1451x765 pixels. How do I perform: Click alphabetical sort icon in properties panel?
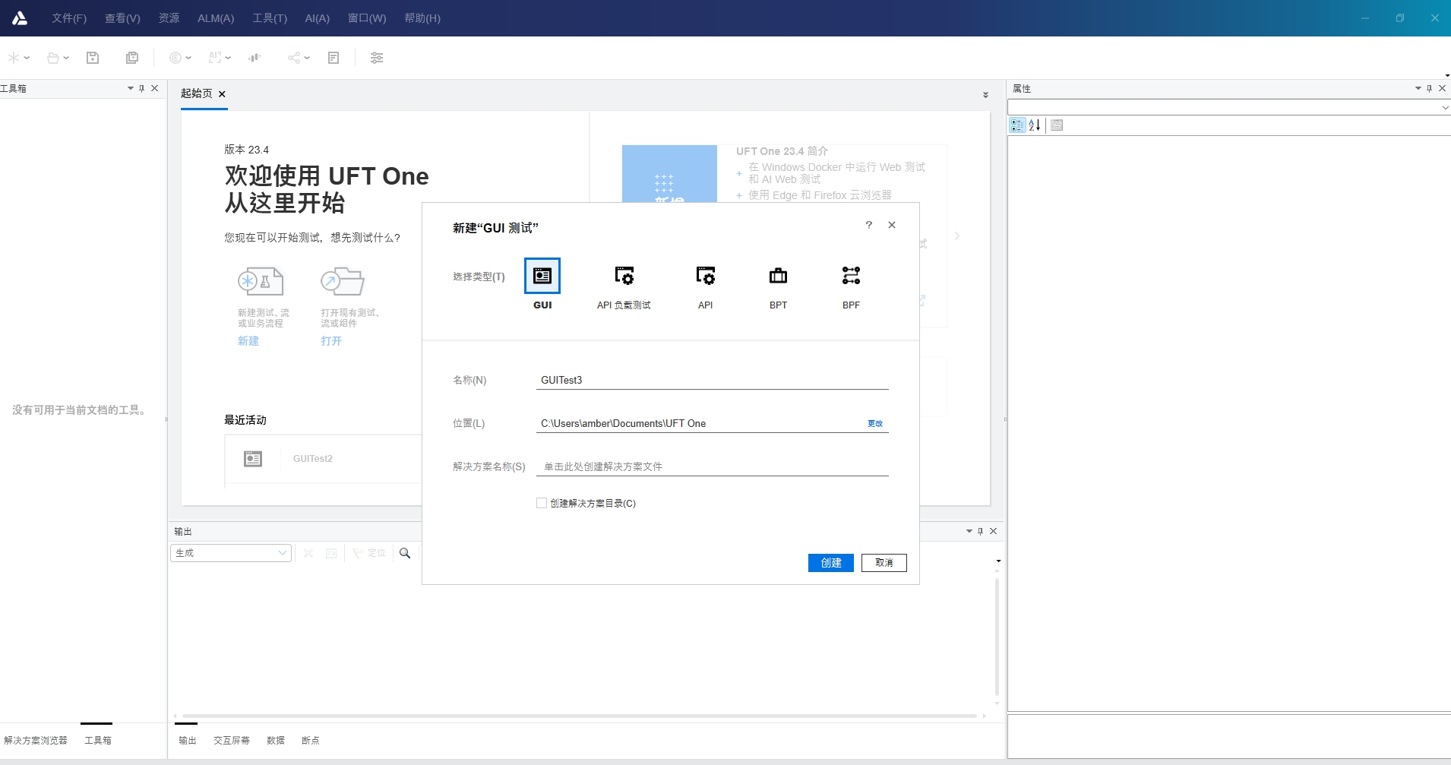1035,125
